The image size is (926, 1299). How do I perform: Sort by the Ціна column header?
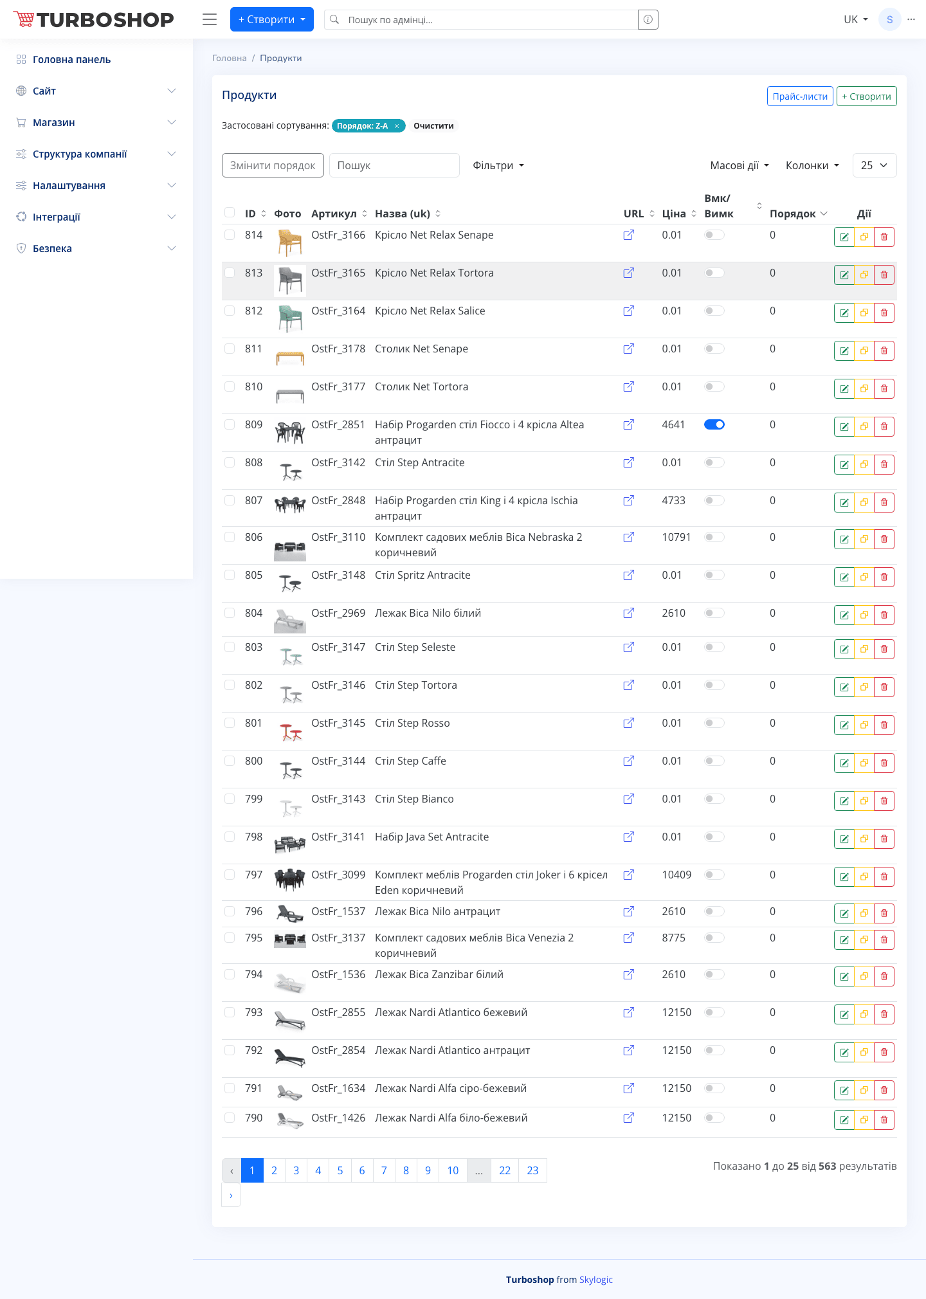point(679,213)
